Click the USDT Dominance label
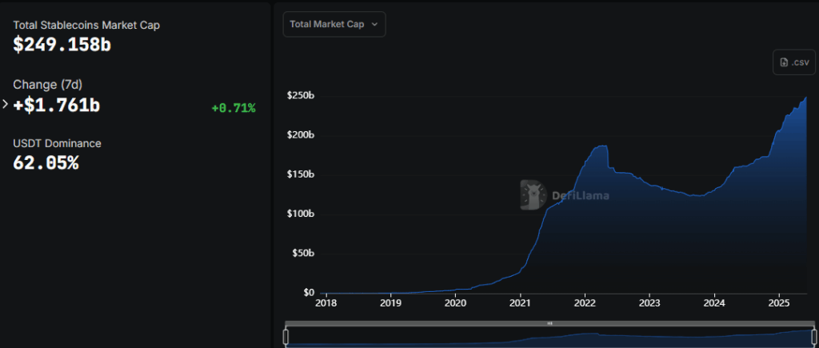Image resolution: width=819 pixels, height=348 pixels. tap(57, 143)
